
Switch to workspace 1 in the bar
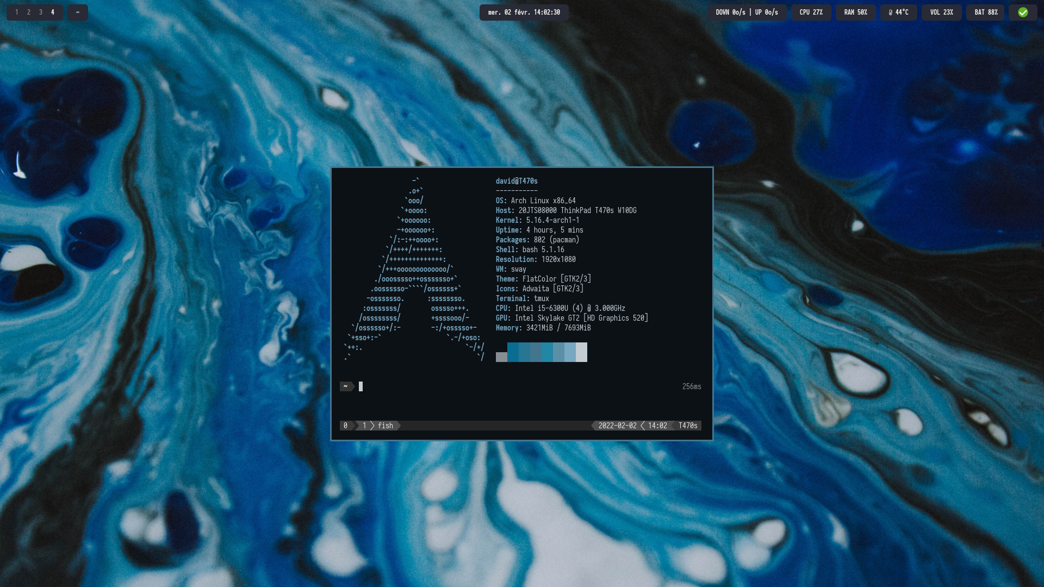pyautogui.click(x=17, y=12)
